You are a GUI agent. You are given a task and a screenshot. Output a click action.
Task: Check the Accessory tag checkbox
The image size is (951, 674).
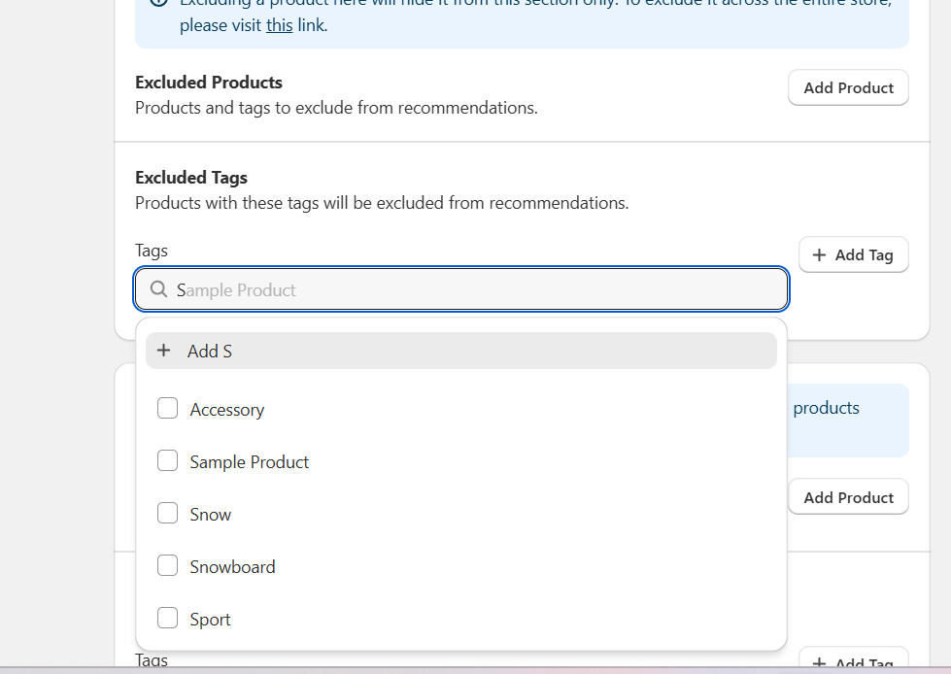point(167,408)
